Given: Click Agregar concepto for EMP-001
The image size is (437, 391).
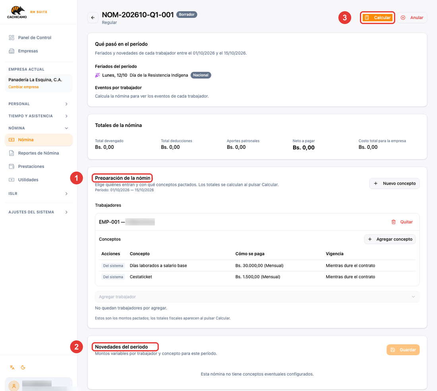Looking at the screenshot, I should click(x=390, y=239).
